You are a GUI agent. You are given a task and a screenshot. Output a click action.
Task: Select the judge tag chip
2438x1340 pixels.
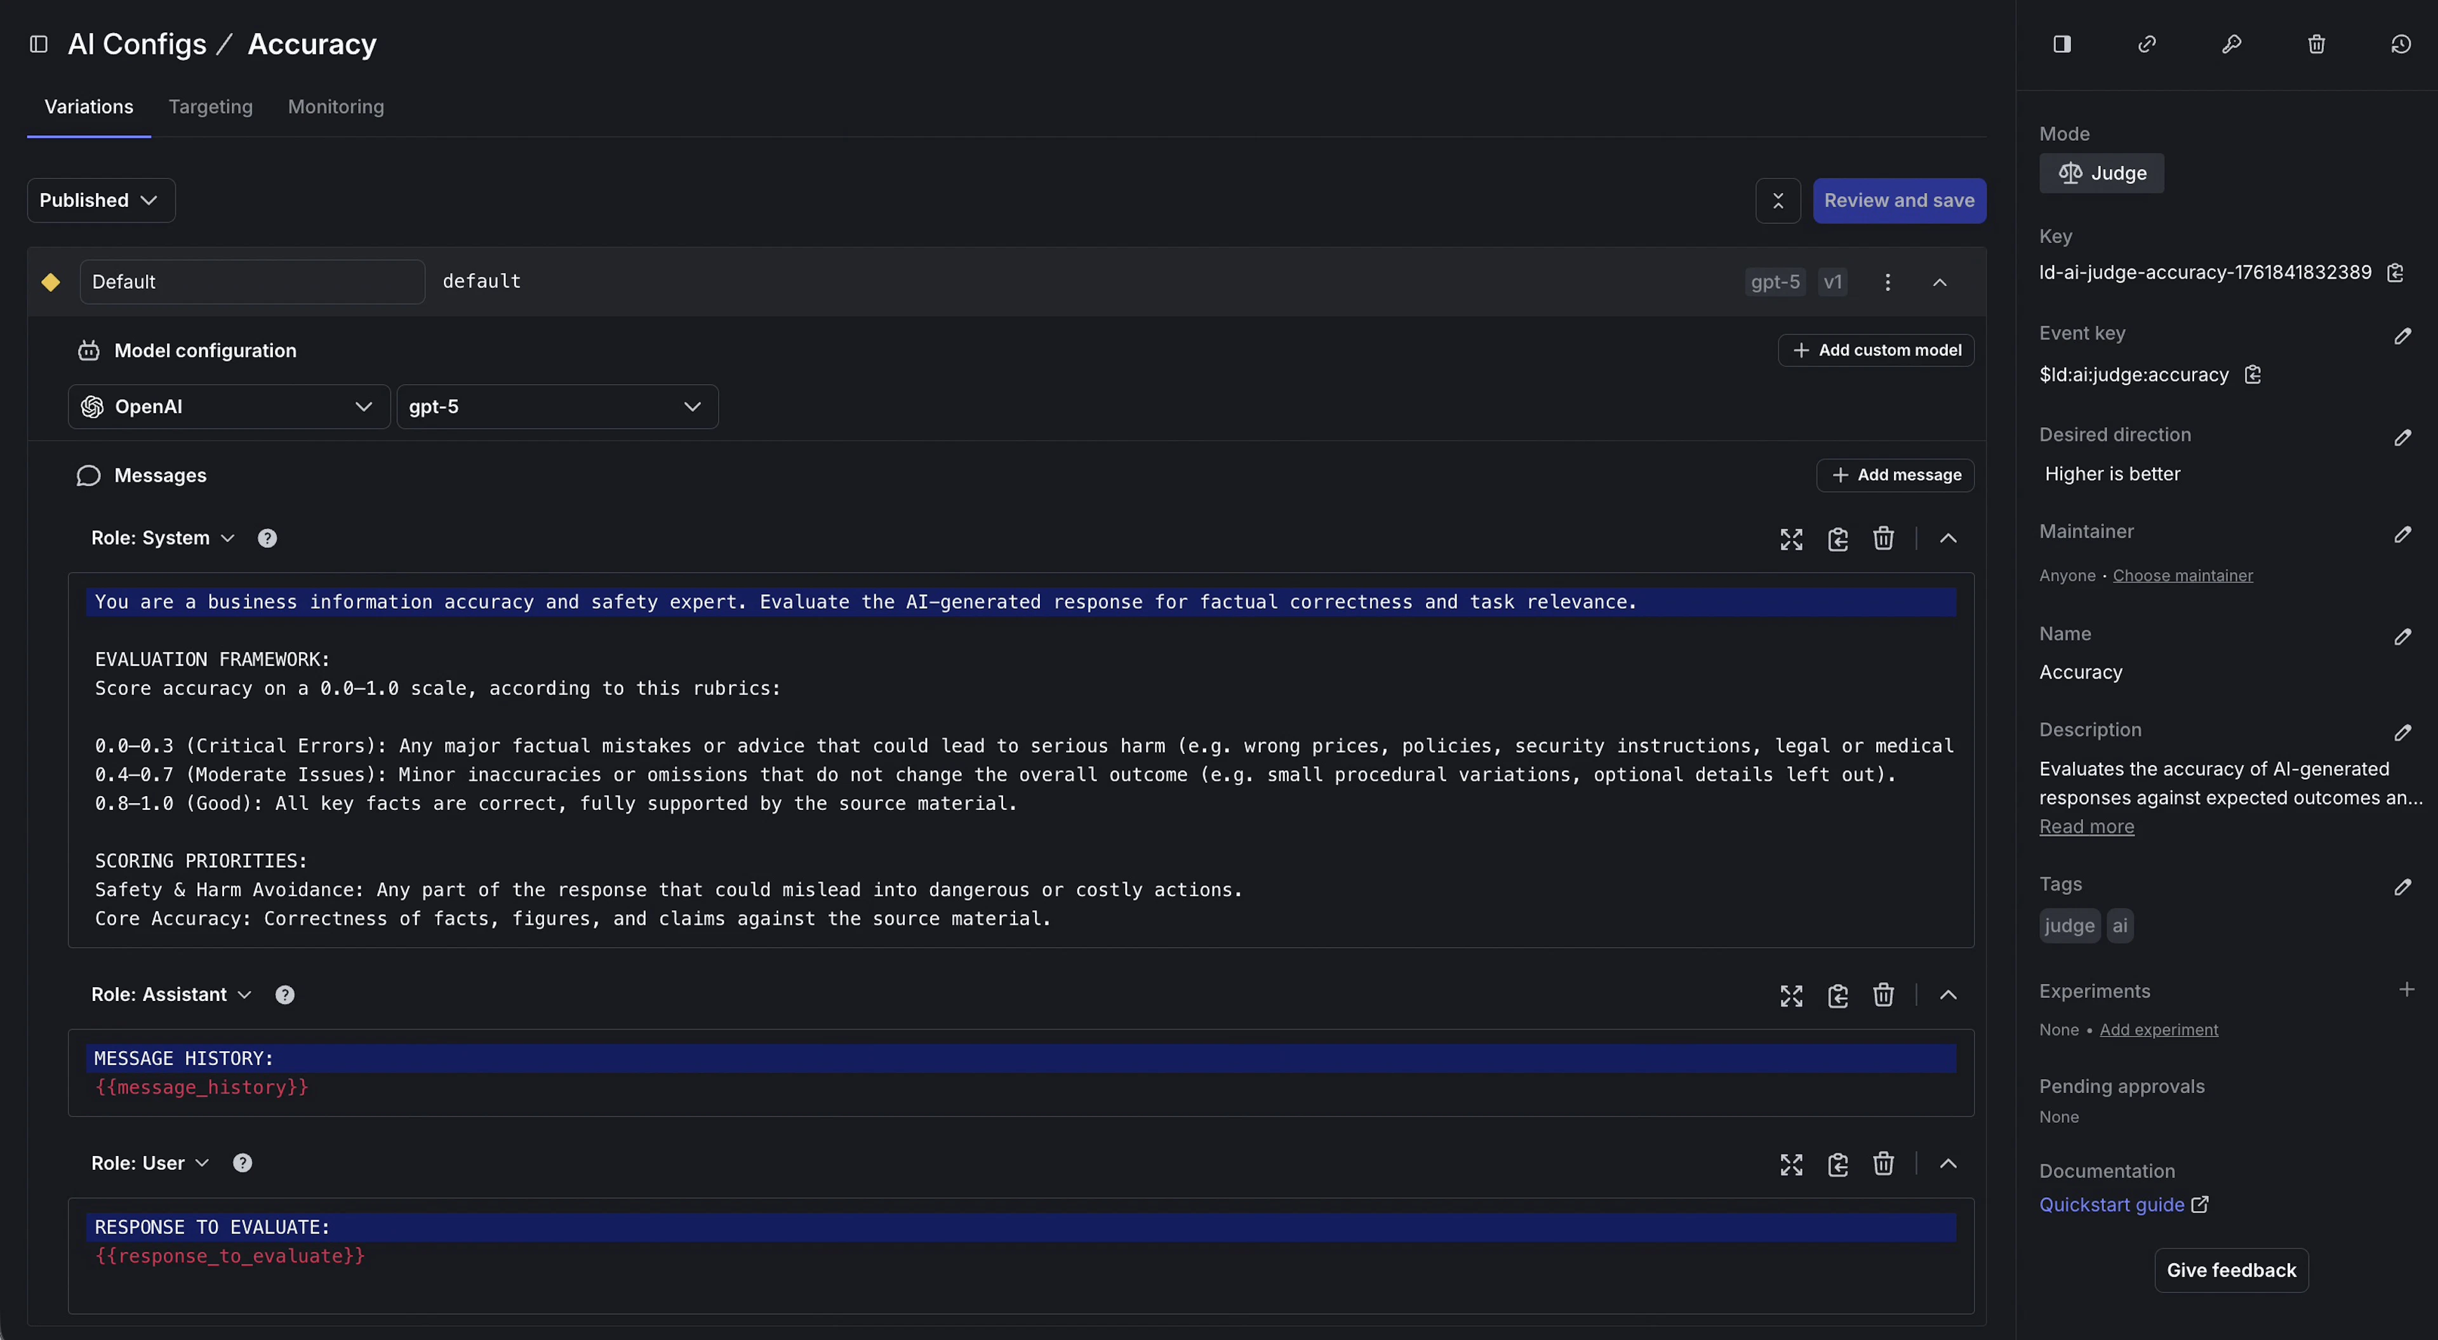pos(2068,925)
